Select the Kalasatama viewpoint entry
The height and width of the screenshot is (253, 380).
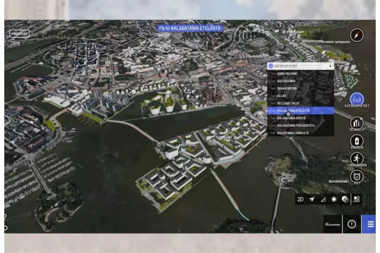pyautogui.click(x=301, y=81)
